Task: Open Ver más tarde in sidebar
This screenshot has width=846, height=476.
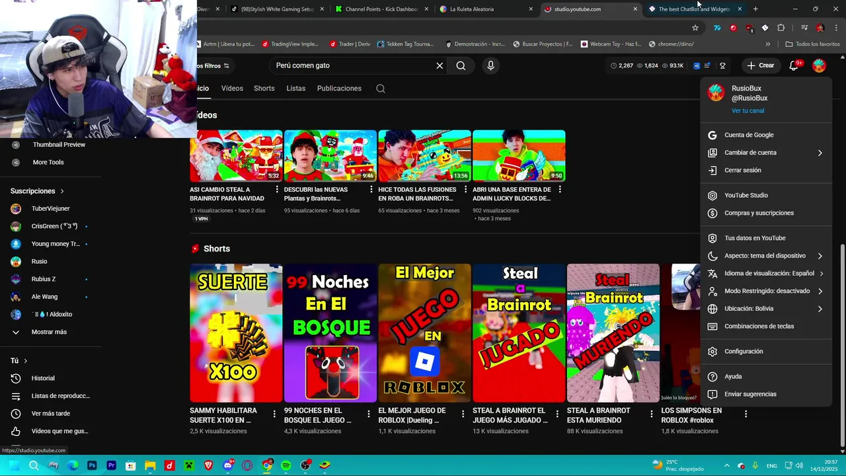Action: (x=50, y=414)
